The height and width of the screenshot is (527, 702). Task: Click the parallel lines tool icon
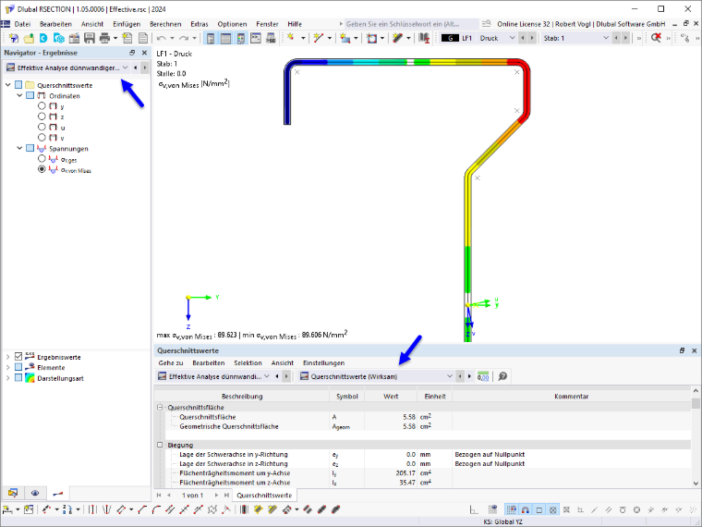[170, 509]
